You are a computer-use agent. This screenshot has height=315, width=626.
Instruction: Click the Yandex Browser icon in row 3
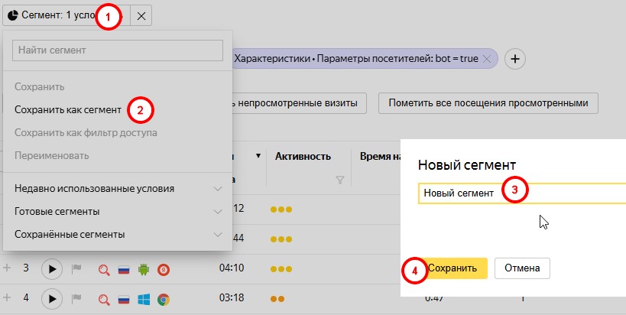pyautogui.click(x=164, y=270)
